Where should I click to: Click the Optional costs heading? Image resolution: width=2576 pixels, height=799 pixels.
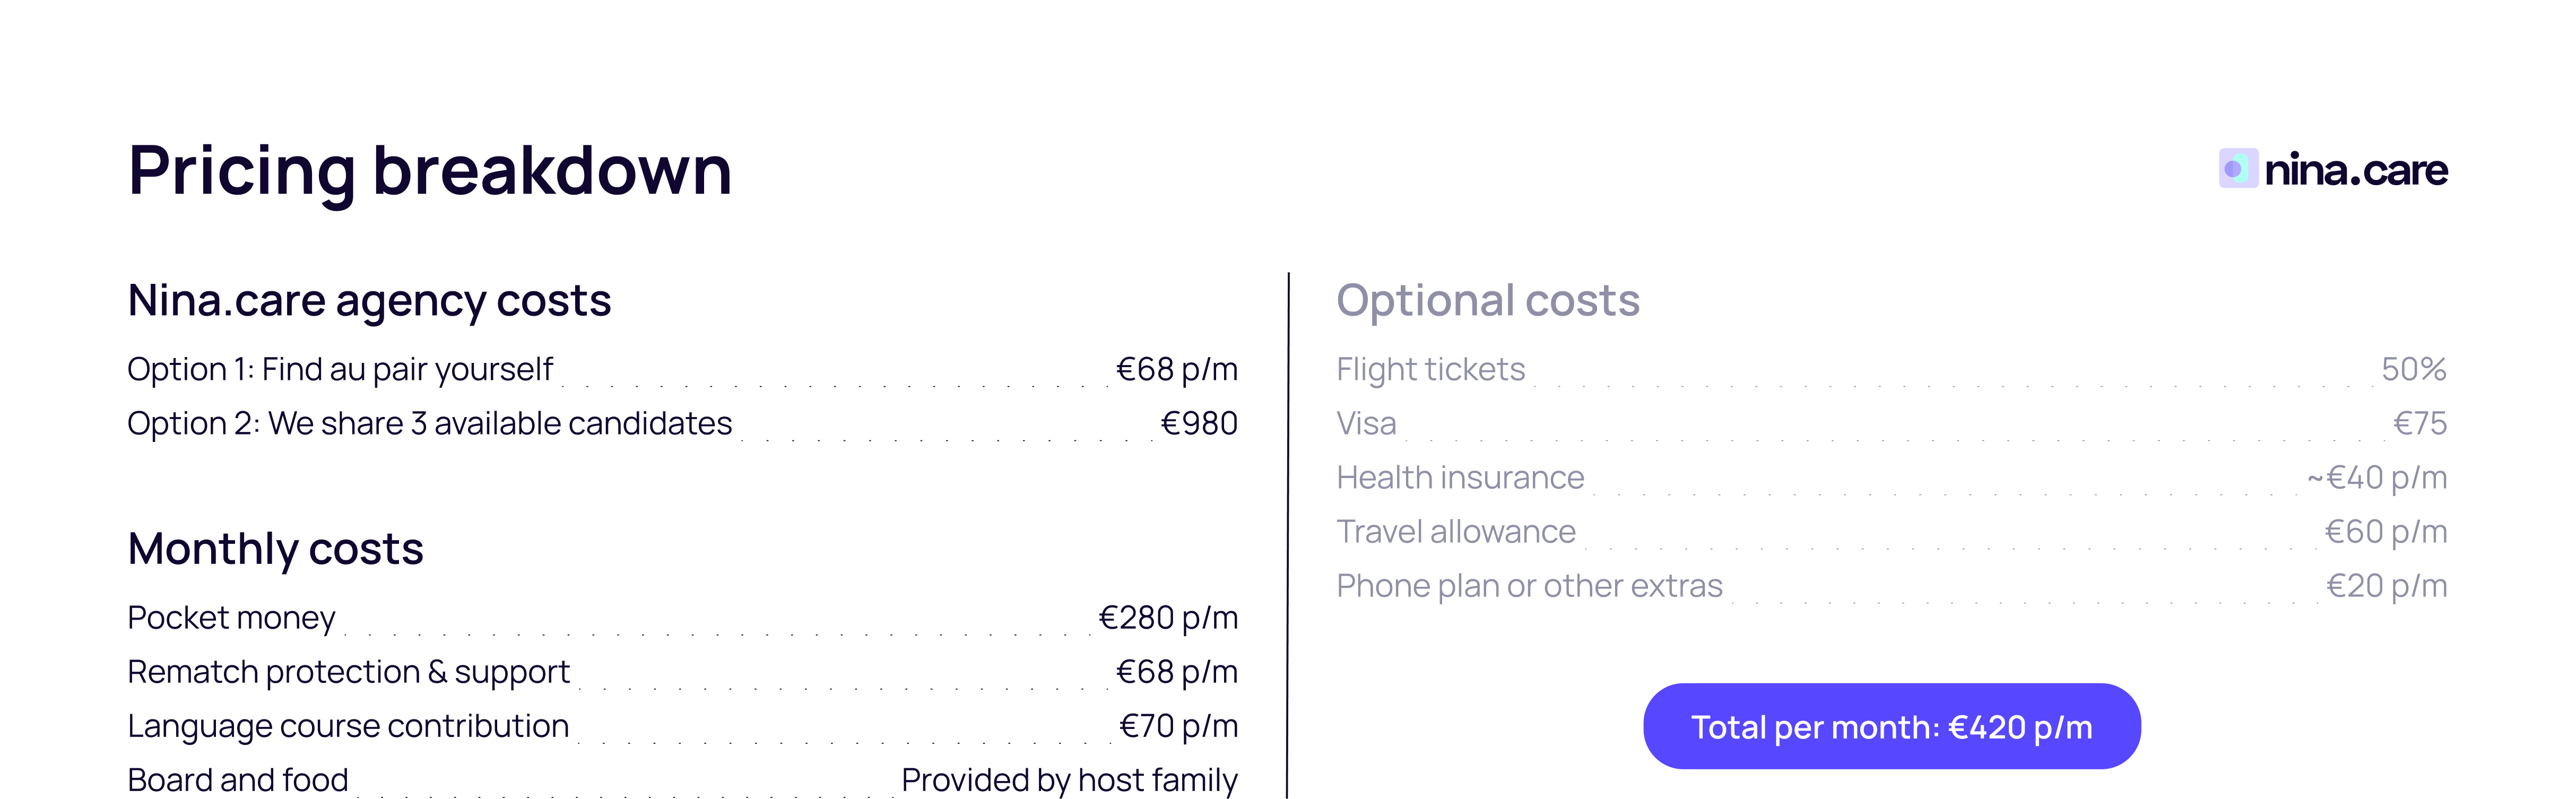point(1487,301)
